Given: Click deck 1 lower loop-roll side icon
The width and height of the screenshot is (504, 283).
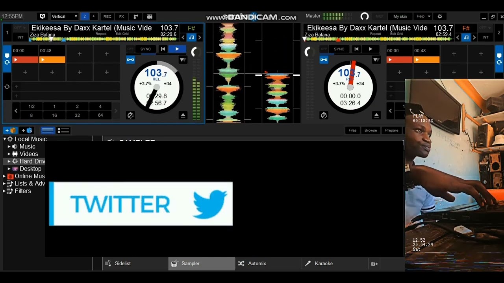Looking at the screenshot, I should [7, 87].
